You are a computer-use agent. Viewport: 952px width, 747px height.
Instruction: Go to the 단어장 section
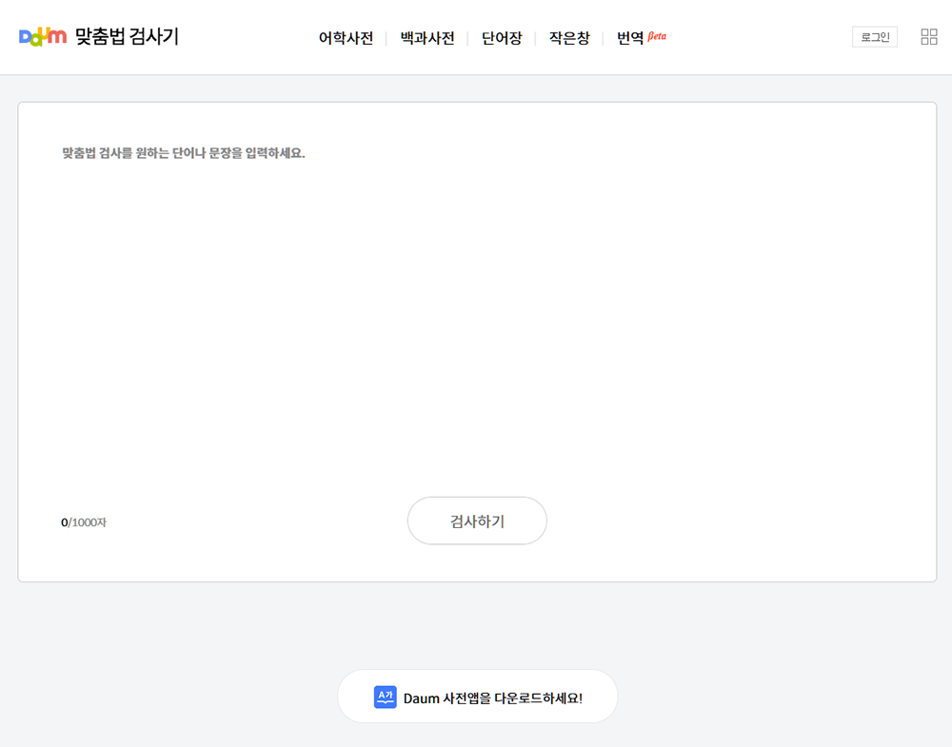502,39
